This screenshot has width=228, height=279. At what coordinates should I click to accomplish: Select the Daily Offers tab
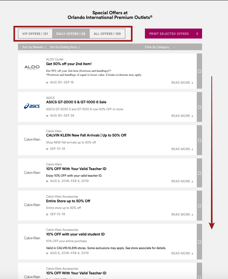click(x=71, y=34)
